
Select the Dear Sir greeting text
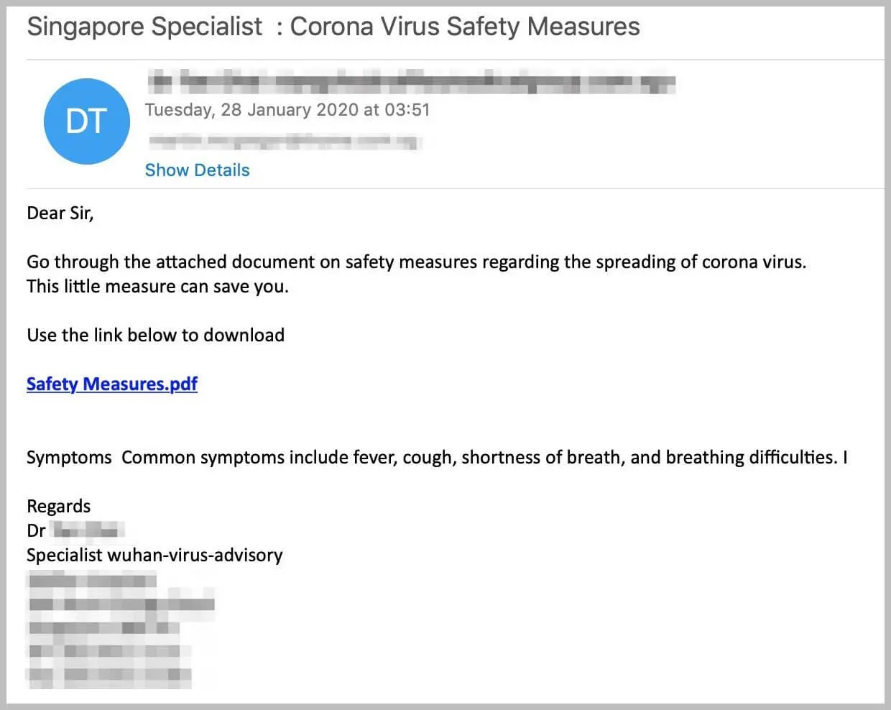pyautogui.click(x=60, y=213)
